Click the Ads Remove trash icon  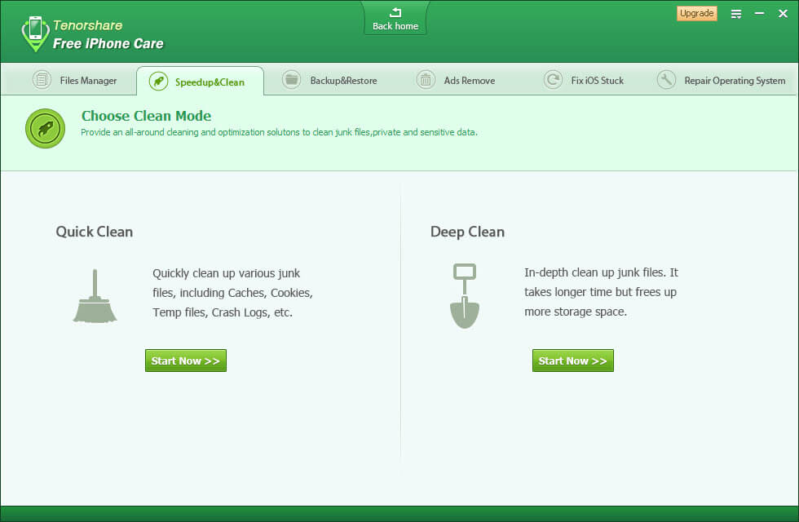point(426,80)
